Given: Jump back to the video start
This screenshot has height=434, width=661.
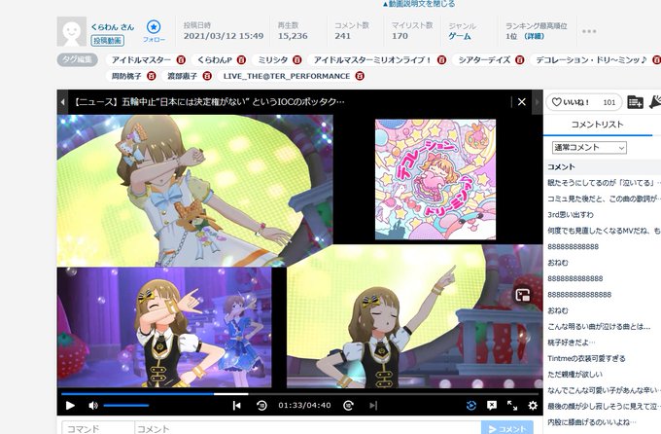Looking at the screenshot, I should coord(237,406).
